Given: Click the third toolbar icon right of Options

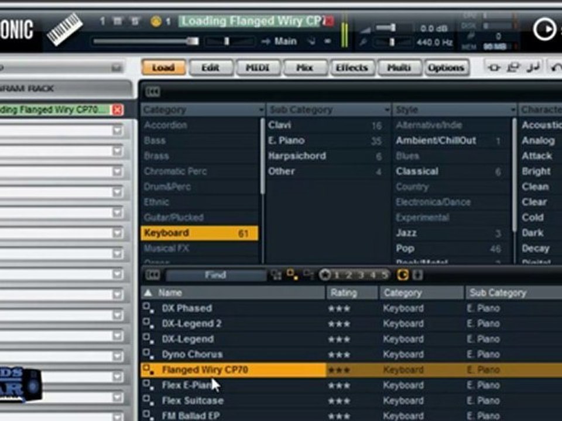Looking at the screenshot, I should pyautogui.click(x=533, y=67).
